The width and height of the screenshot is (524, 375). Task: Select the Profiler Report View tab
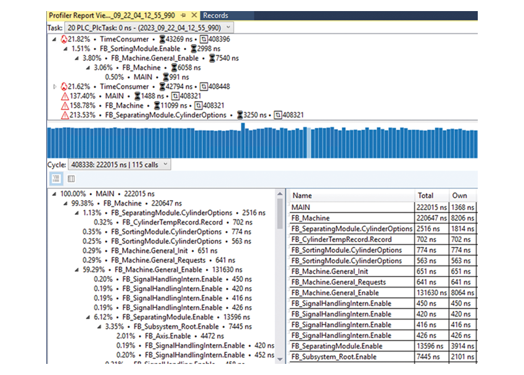[112, 15]
